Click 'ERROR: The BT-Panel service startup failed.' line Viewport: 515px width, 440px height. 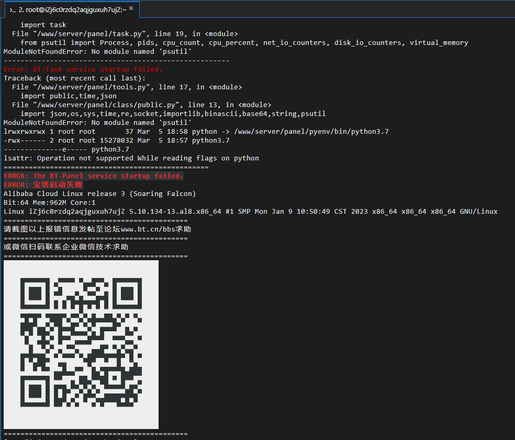(x=94, y=176)
